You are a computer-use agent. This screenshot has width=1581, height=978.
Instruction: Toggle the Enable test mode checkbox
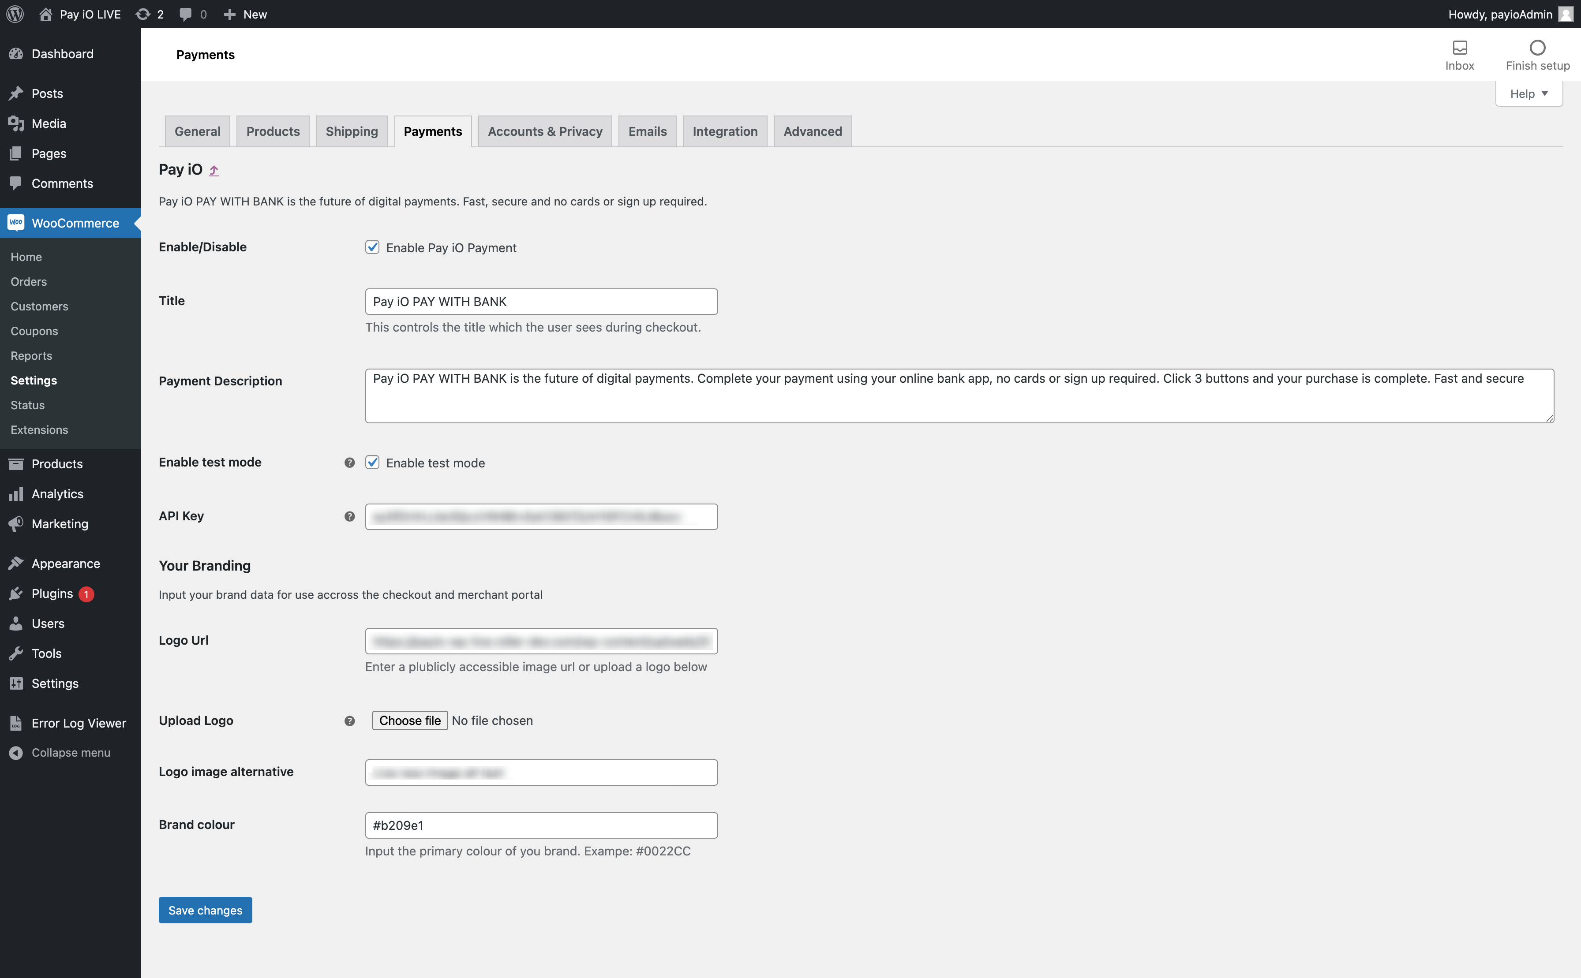(x=372, y=463)
